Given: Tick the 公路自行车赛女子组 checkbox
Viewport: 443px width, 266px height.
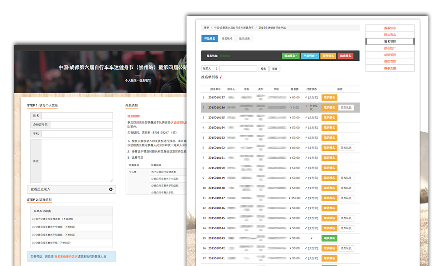Looking at the screenshot, I should pyautogui.click(x=34, y=243).
